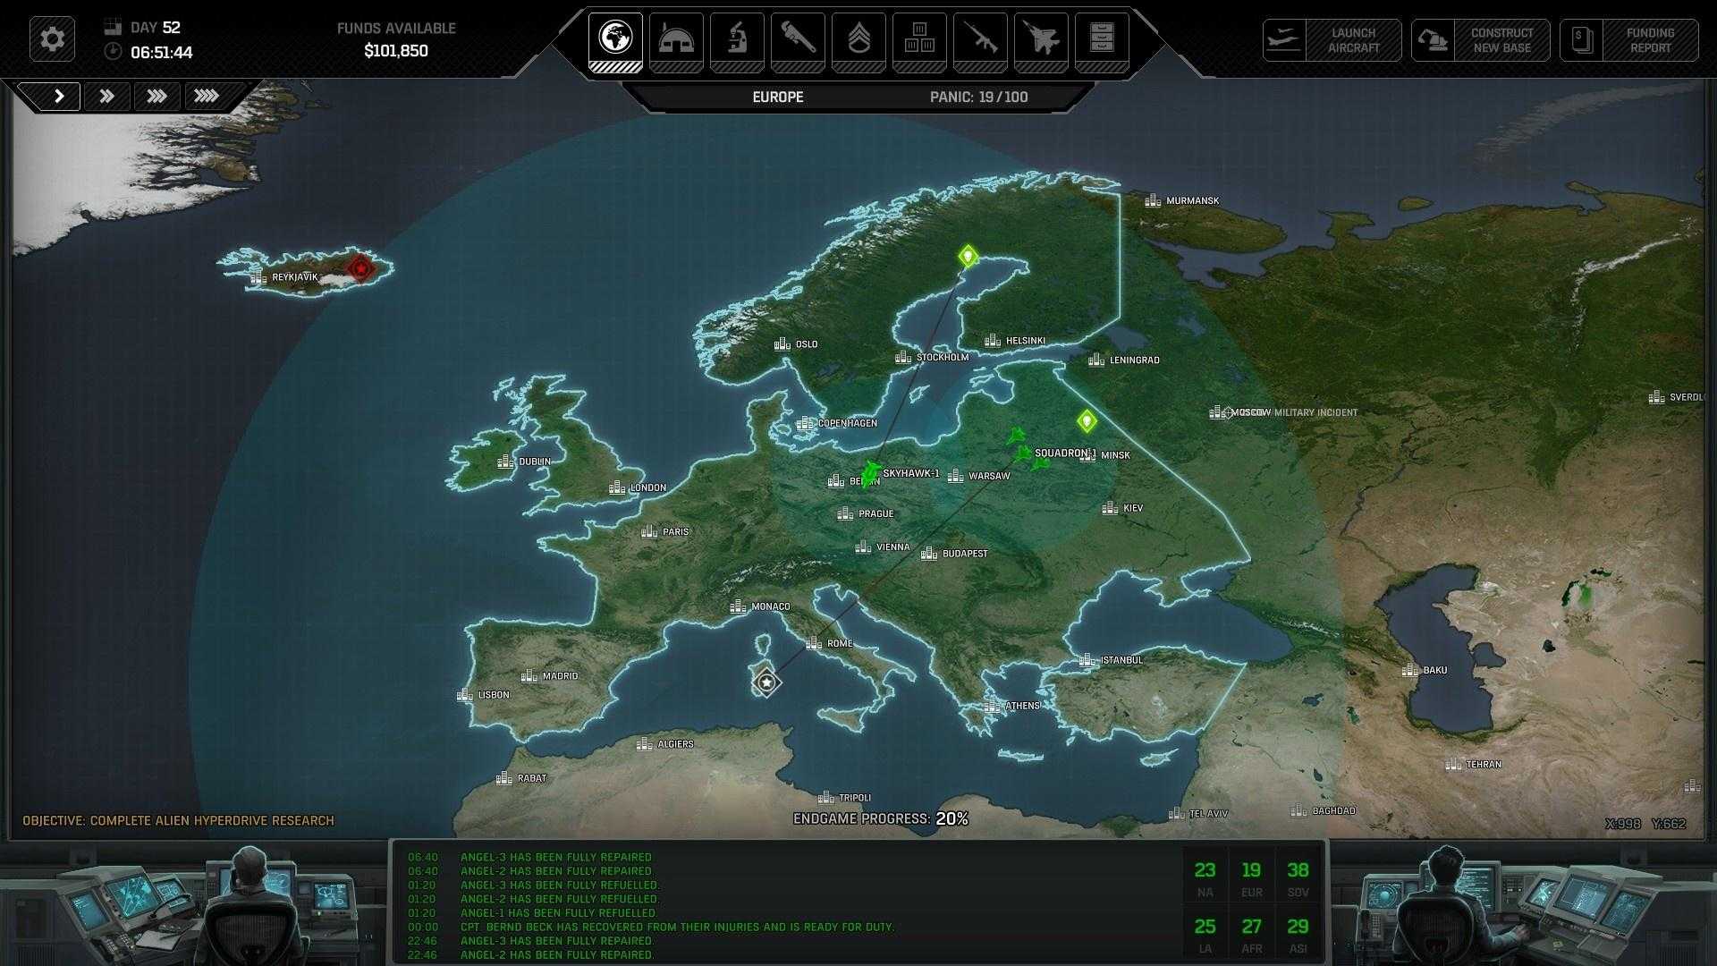Set time to double-arrow speed
This screenshot has height=966, width=1717.
point(107,96)
